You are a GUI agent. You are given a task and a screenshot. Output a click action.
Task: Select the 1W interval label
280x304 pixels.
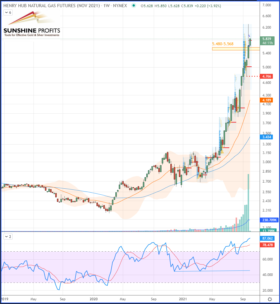click(x=107, y=6)
